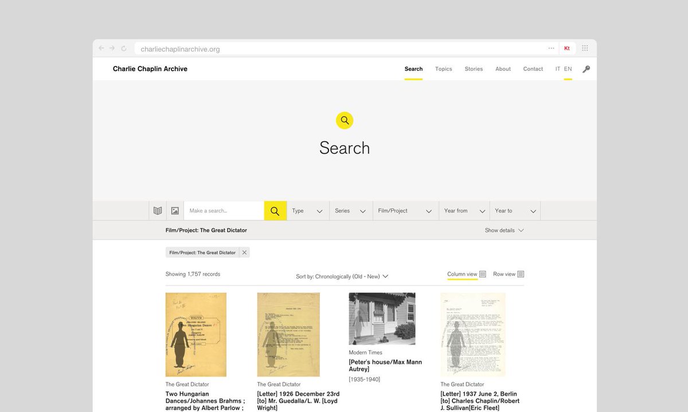Image resolution: width=688 pixels, height=412 pixels.
Task: Click the yellow magnifier search button
Action: pos(275,211)
